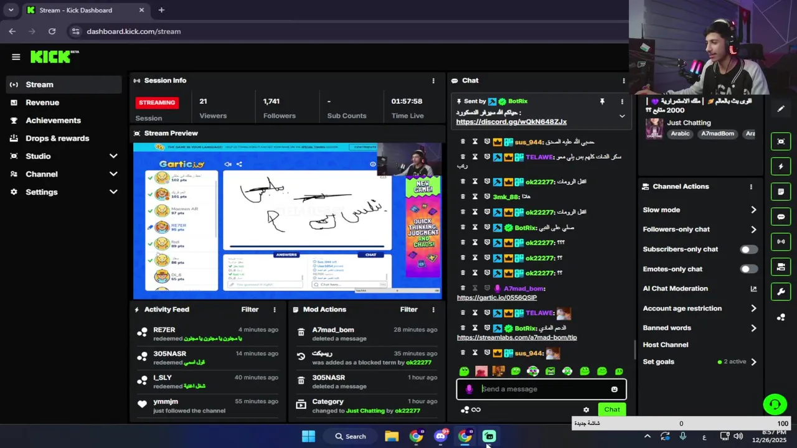Reload the dashboard page
Viewport: 797px width, 448px height.
point(52,31)
